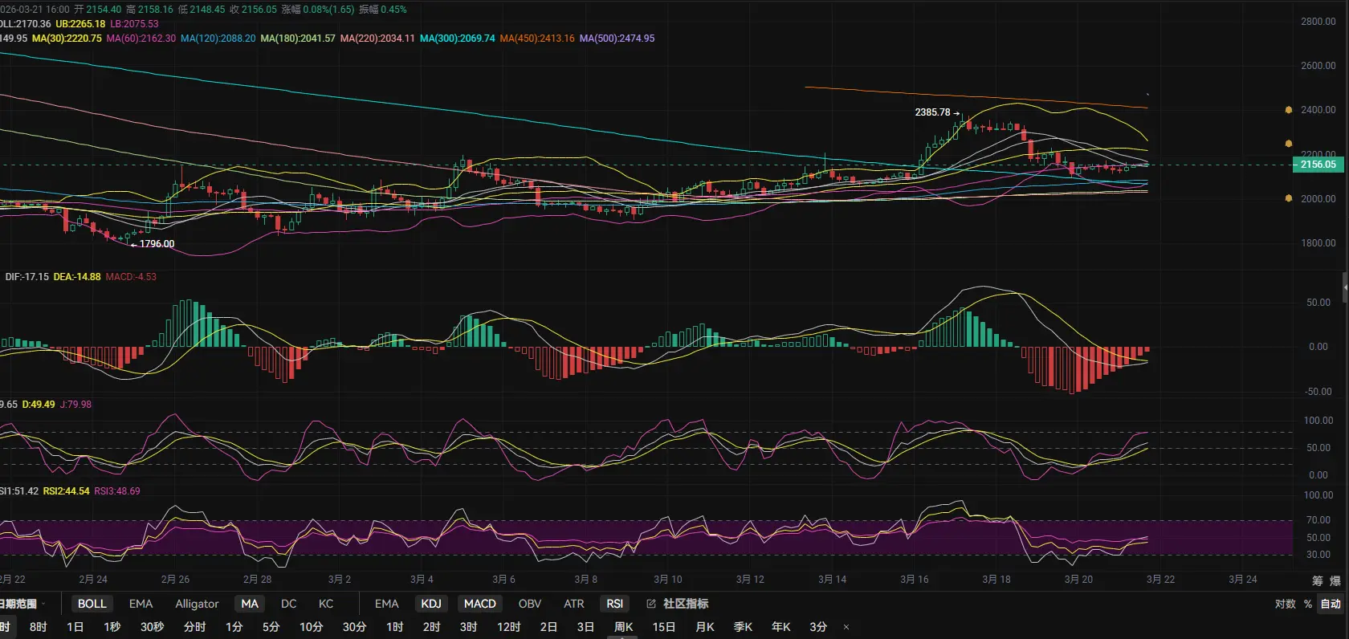Click the 爆 liquidation icon
This screenshot has width=1349, height=639.
[1335, 580]
